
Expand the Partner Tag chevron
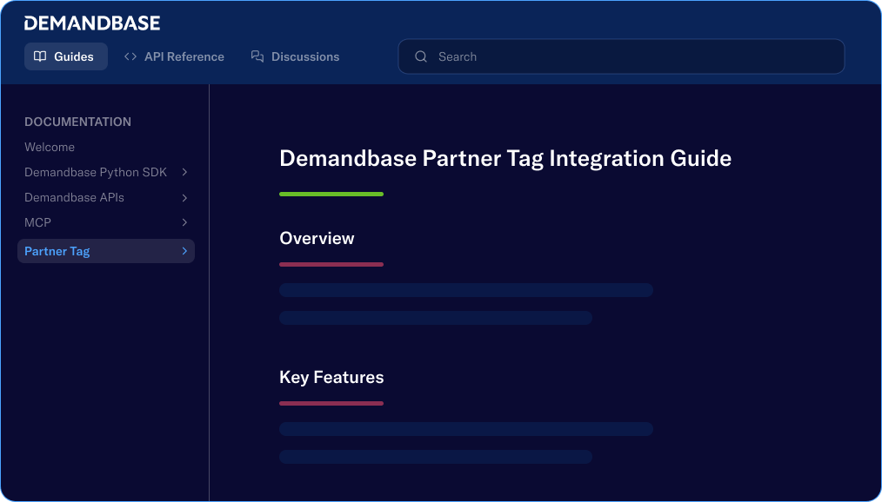pos(184,251)
